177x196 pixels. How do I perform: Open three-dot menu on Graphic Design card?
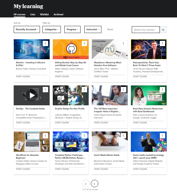coord(84,89)
